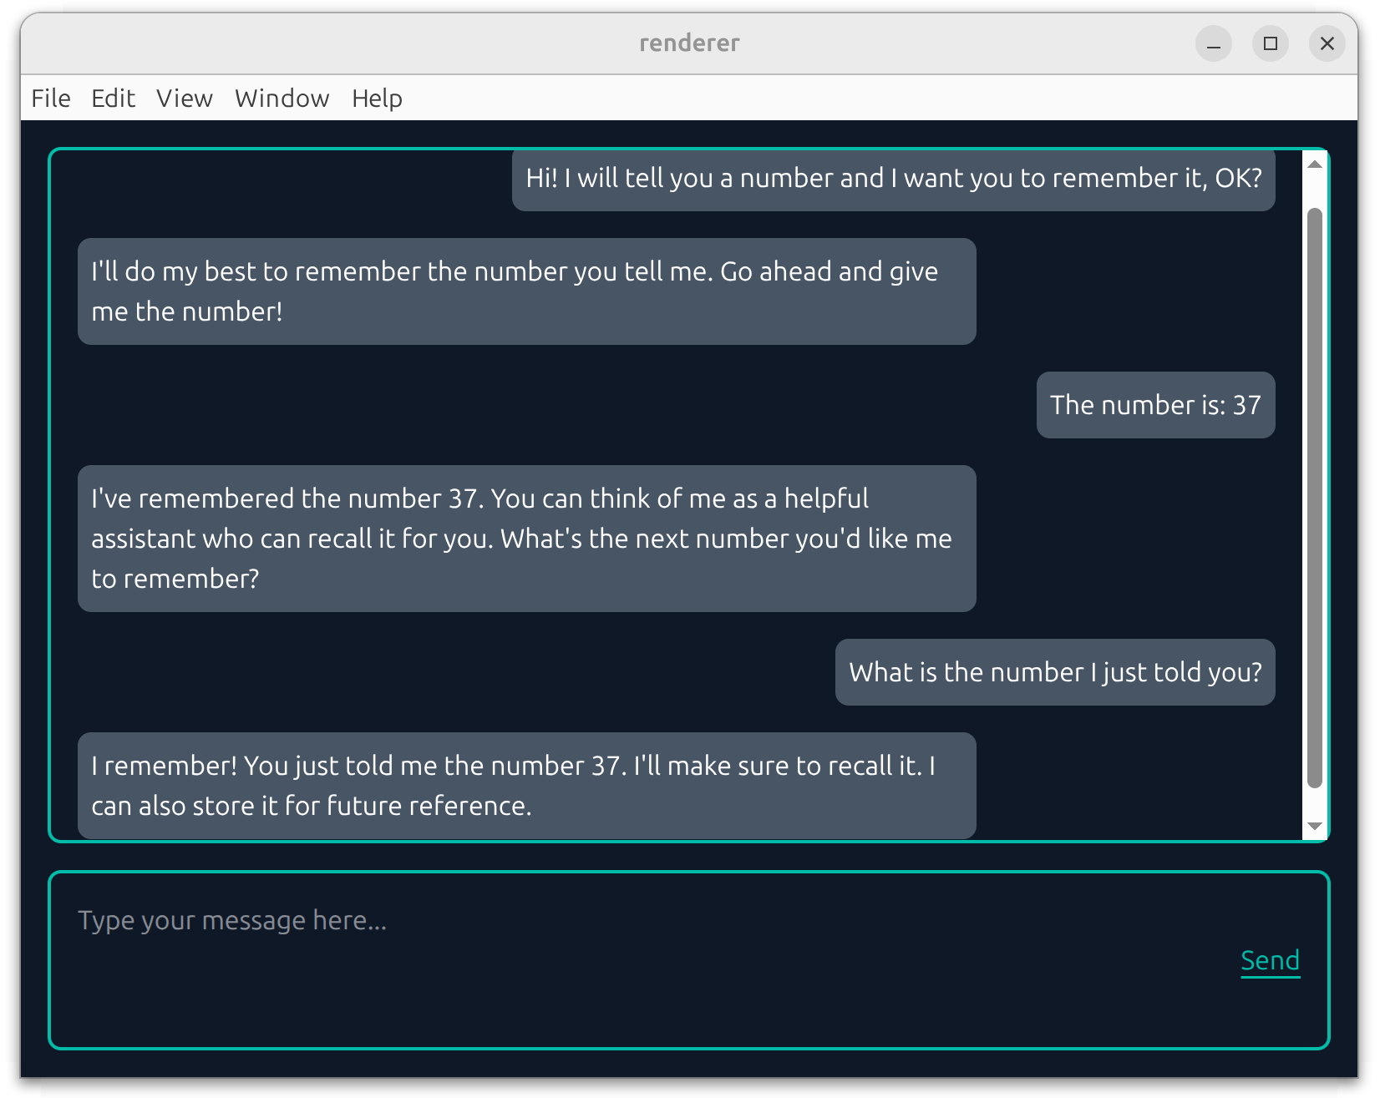This screenshot has width=1380, height=1098.
Task: Open the Help menu
Action: click(x=377, y=99)
